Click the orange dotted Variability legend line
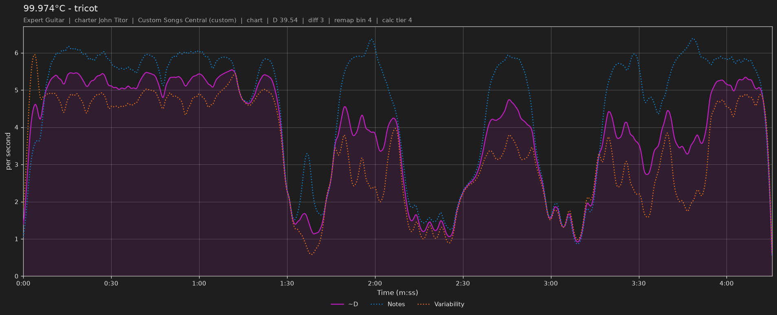The width and height of the screenshot is (777, 315). (x=424, y=304)
